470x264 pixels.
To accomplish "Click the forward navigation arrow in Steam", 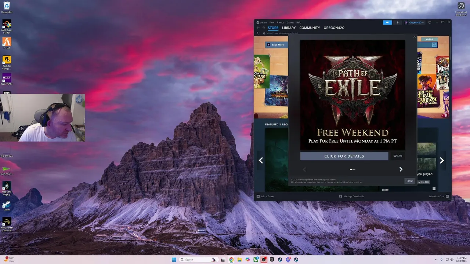I will pyautogui.click(x=263, y=28).
